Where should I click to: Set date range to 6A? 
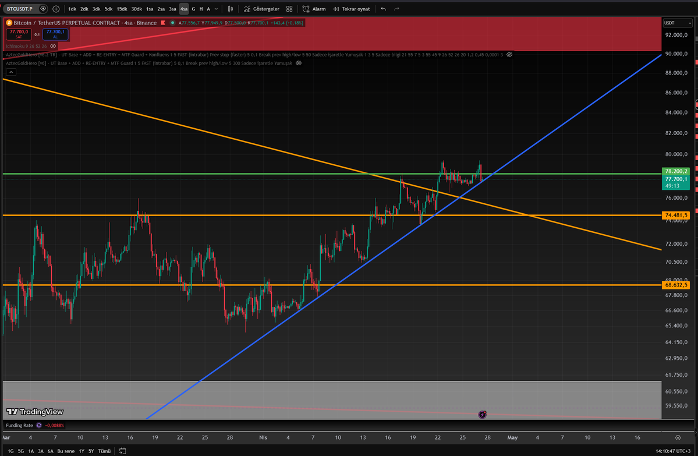tap(50, 451)
